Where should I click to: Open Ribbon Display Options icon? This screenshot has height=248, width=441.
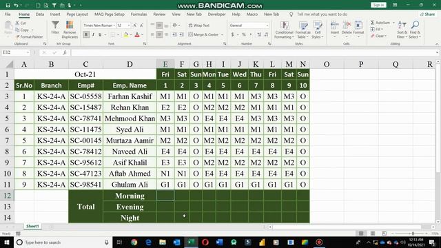click(395, 5)
